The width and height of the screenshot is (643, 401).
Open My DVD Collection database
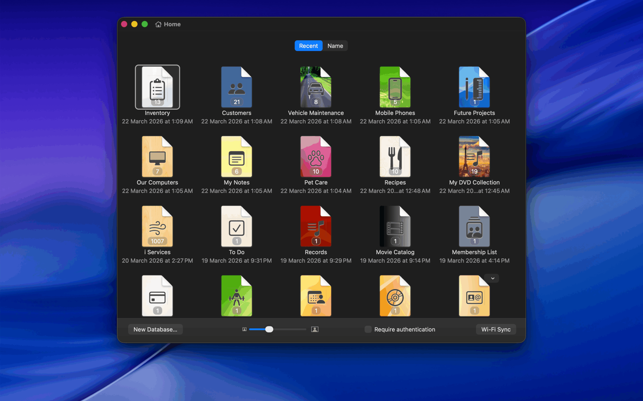(x=474, y=156)
